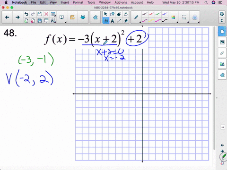Image resolution: width=227 pixels, height=170 pixels.
Task: Go to next page with forward arrow
Action: pyautogui.click(x=17, y=17)
